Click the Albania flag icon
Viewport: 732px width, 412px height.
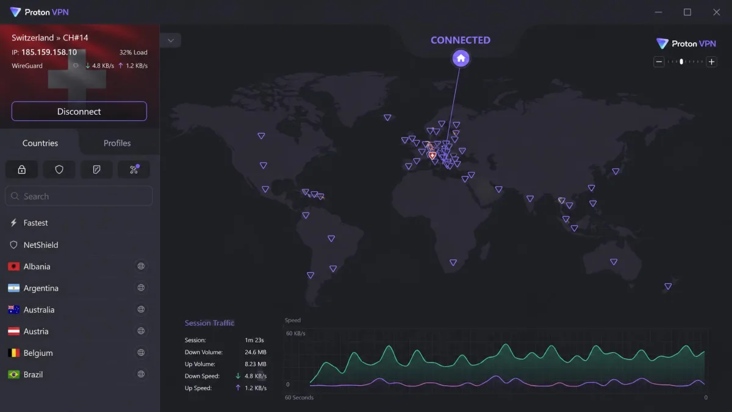point(13,267)
